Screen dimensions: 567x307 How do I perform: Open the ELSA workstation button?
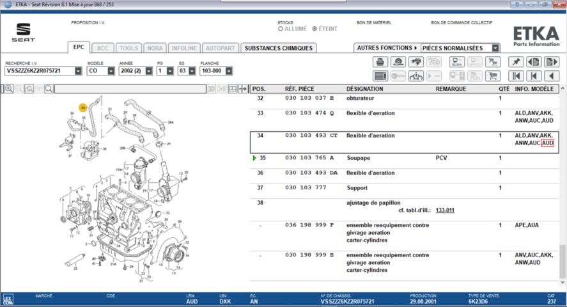456,62
